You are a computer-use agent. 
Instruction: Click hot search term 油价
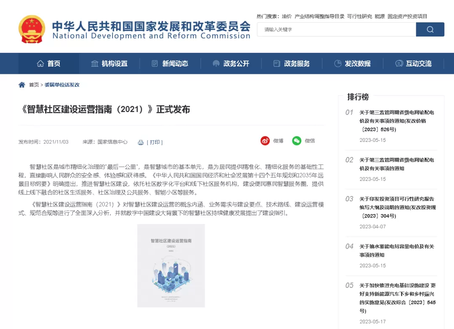pyautogui.click(x=287, y=16)
